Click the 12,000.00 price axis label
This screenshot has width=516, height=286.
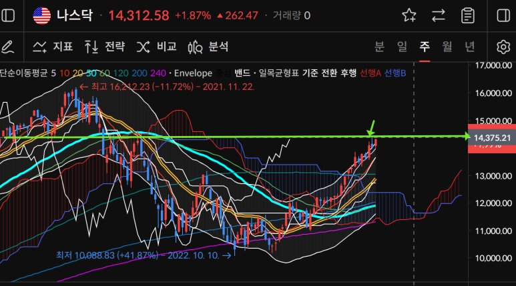[x=493, y=203]
